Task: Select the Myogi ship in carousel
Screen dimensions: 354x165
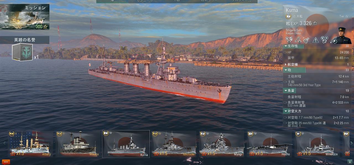Action: (x=222, y=144)
